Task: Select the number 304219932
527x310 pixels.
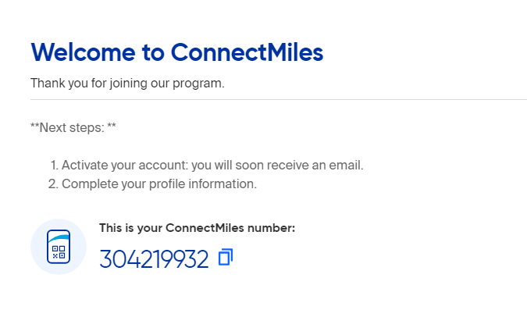Action: (x=154, y=259)
